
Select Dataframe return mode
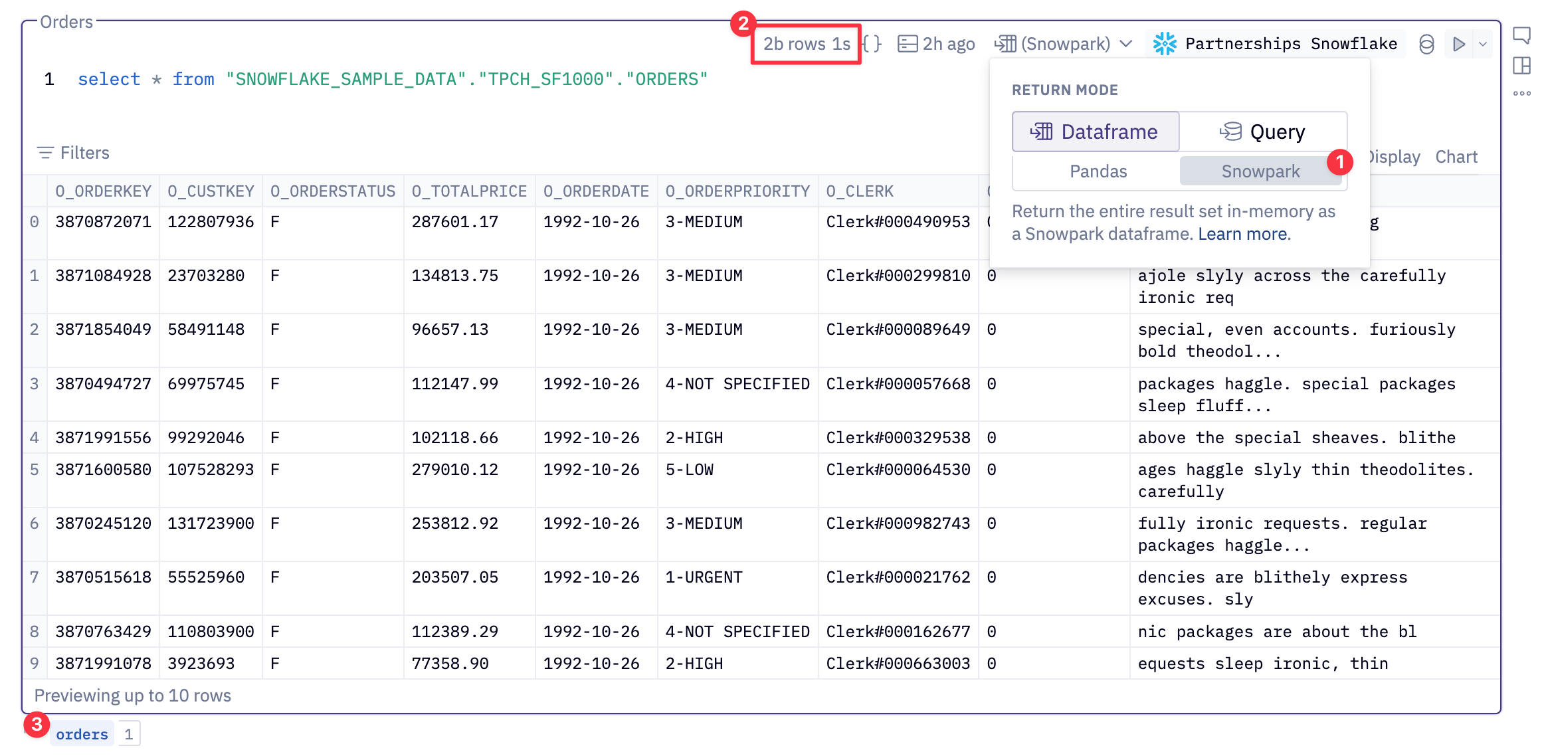point(1096,132)
